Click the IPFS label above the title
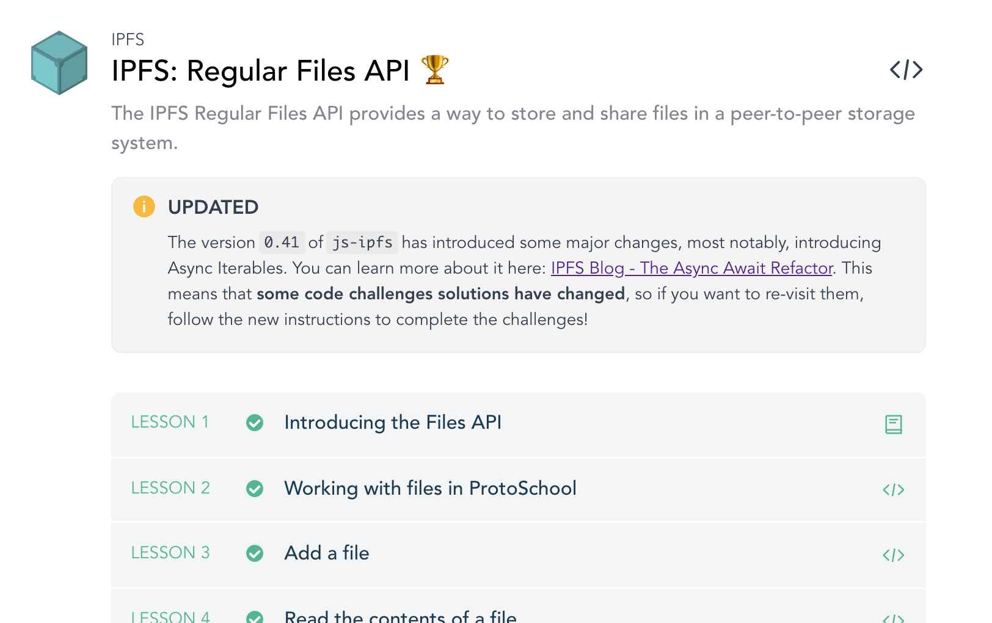Screen dimensions: 992x623 [128, 40]
